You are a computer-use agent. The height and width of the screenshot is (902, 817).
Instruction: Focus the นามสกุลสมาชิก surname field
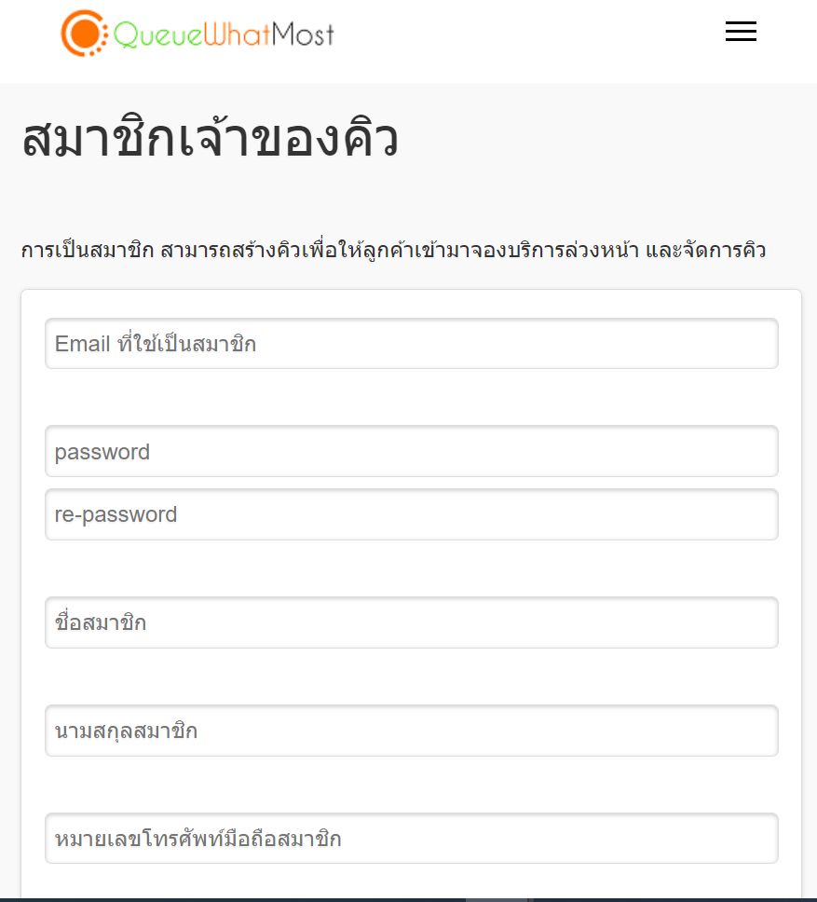click(411, 731)
